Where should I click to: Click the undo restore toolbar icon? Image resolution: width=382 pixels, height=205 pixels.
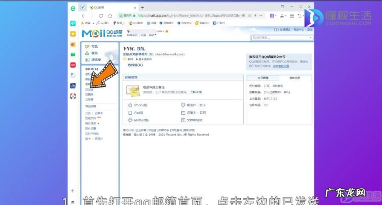(x=300, y=16)
